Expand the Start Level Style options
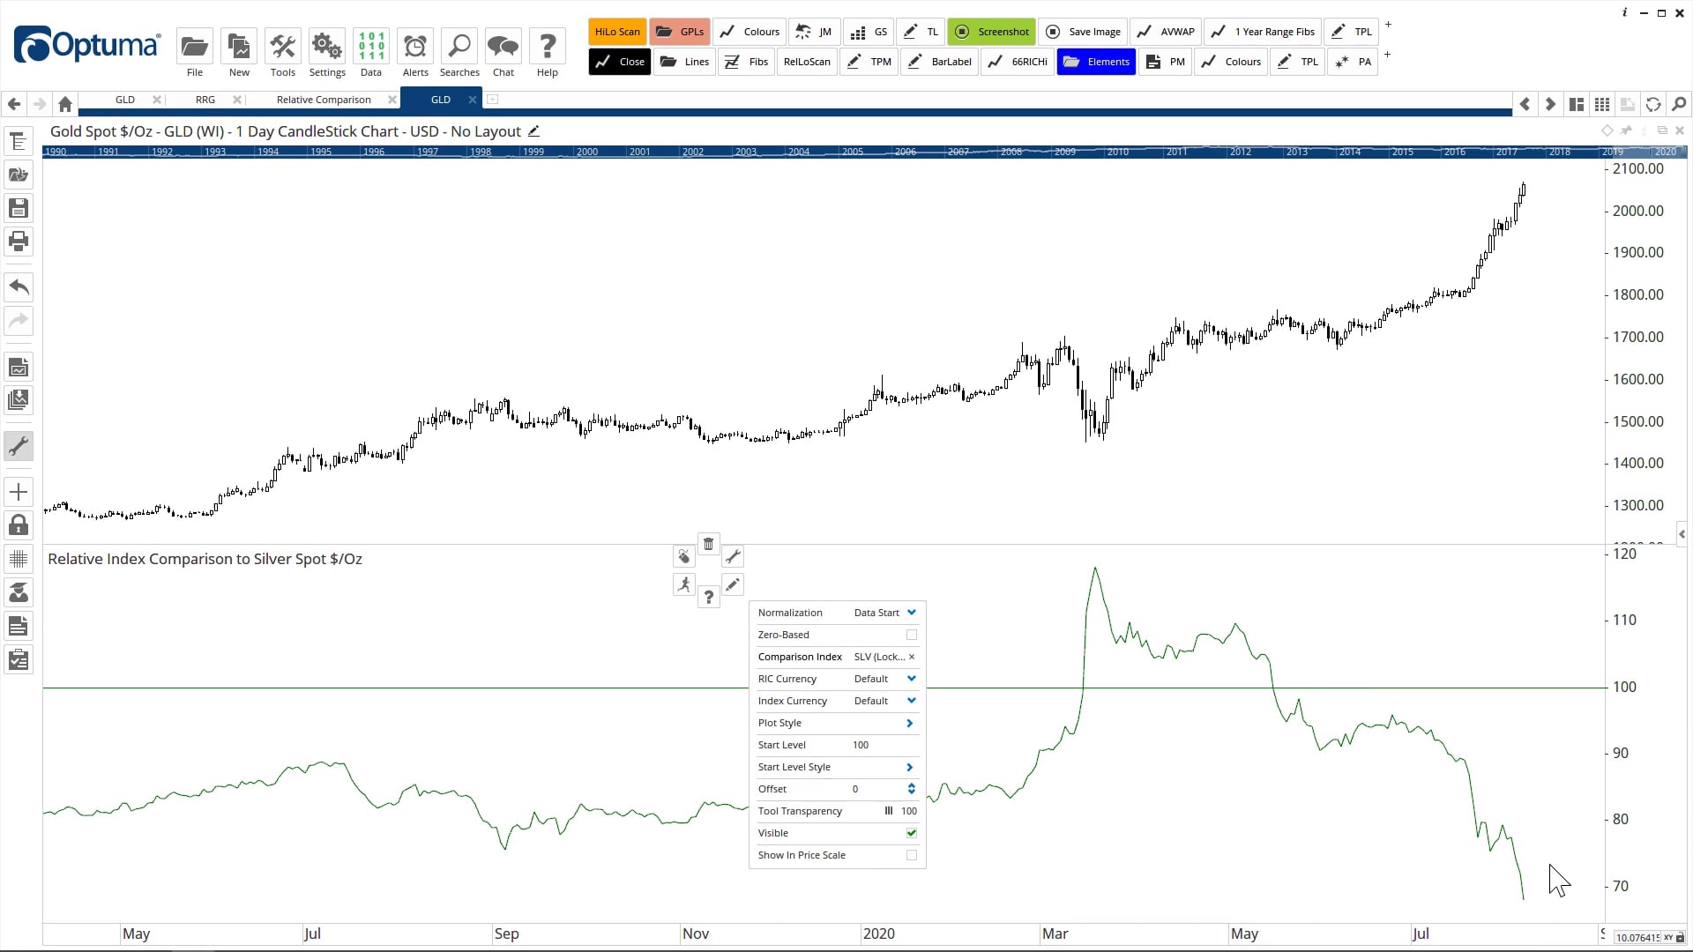 point(910,767)
